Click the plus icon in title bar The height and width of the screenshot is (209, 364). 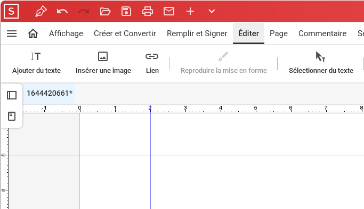[x=190, y=11]
